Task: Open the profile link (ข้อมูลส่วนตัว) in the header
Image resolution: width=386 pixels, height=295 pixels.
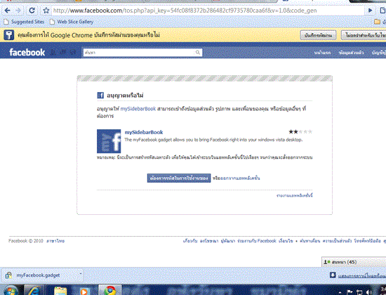Action: click(351, 53)
